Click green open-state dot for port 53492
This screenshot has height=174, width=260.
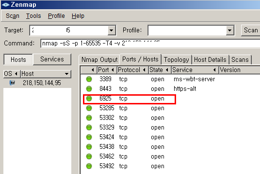(x=89, y=166)
